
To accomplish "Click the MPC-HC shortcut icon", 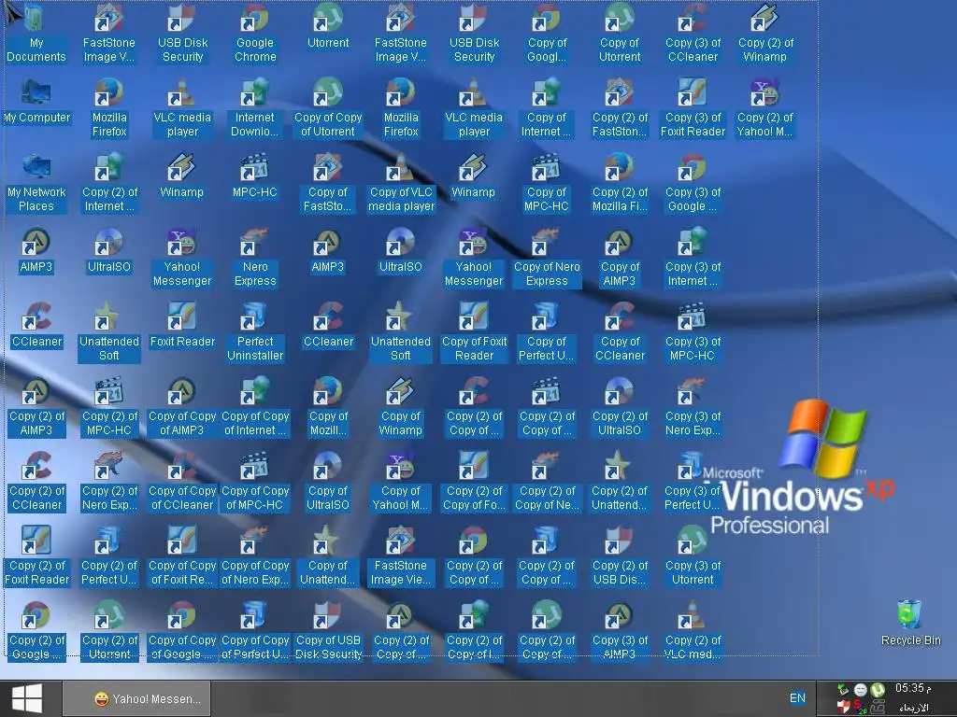I will click(x=255, y=176).
